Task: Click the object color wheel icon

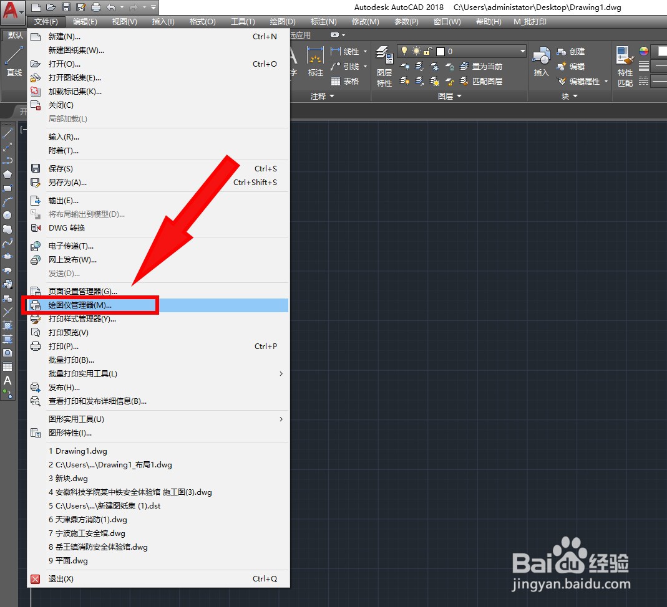Action: (x=644, y=51)
